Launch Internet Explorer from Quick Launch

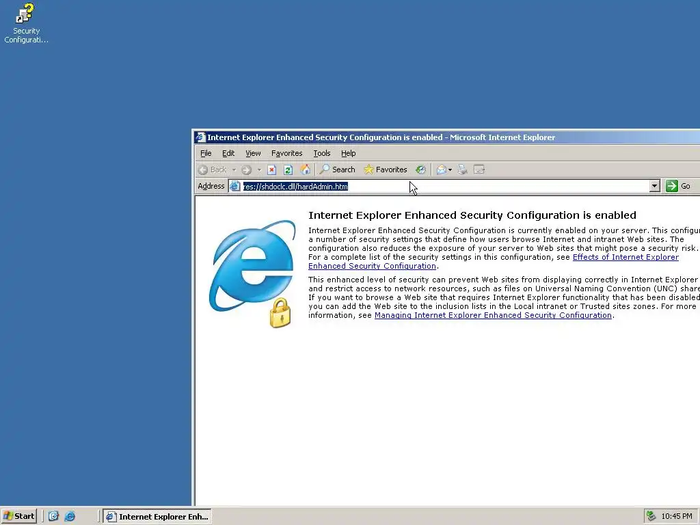click(70, 516)
